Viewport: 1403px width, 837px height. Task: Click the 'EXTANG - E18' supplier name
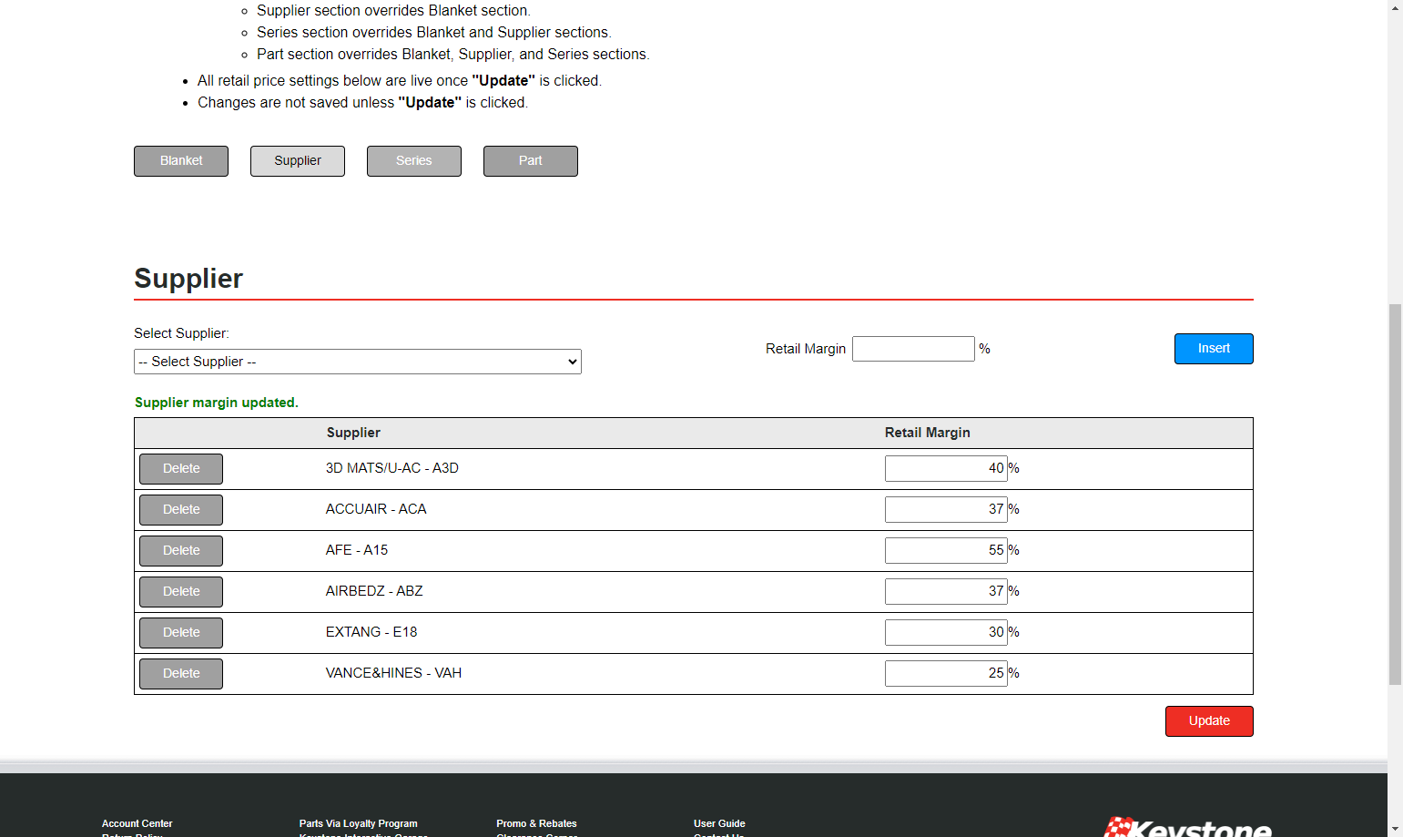tap(371, 632)
